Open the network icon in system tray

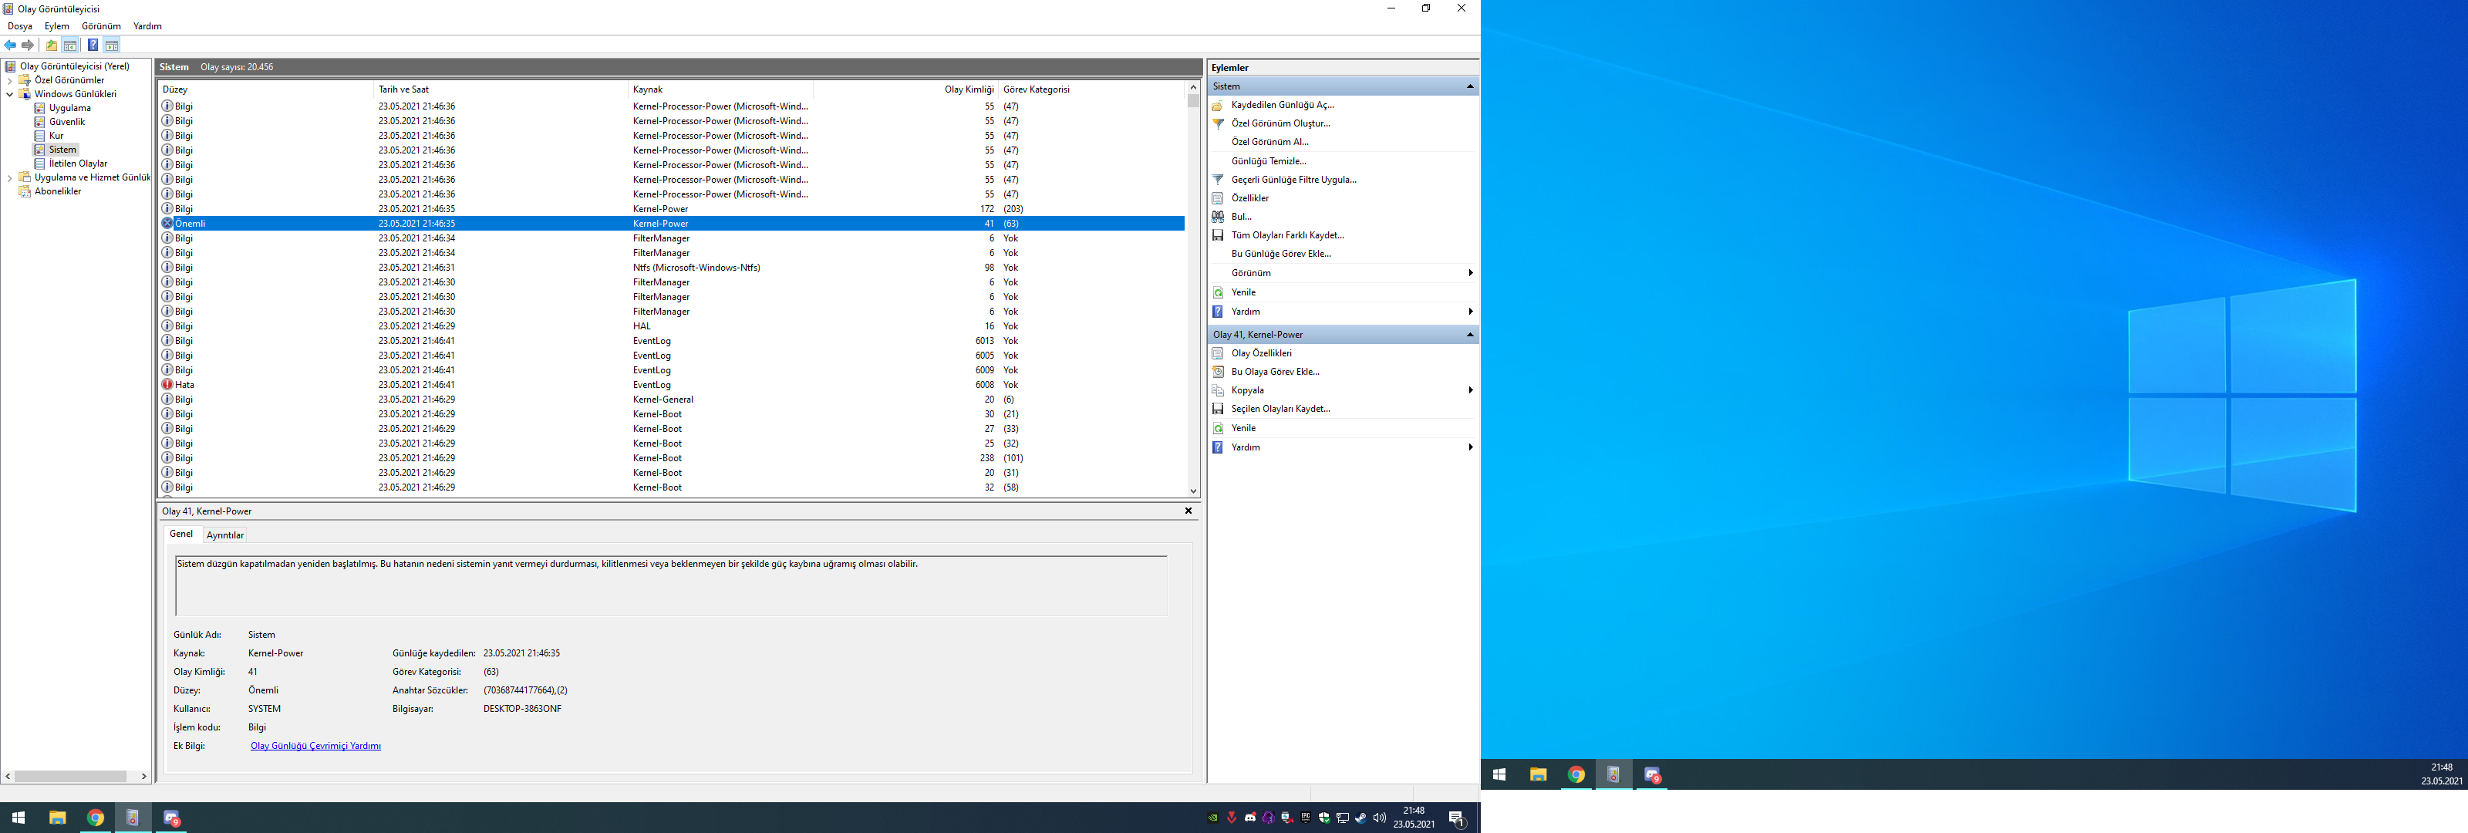[1342, 818]
